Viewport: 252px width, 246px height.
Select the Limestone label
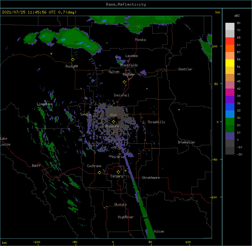45,104
